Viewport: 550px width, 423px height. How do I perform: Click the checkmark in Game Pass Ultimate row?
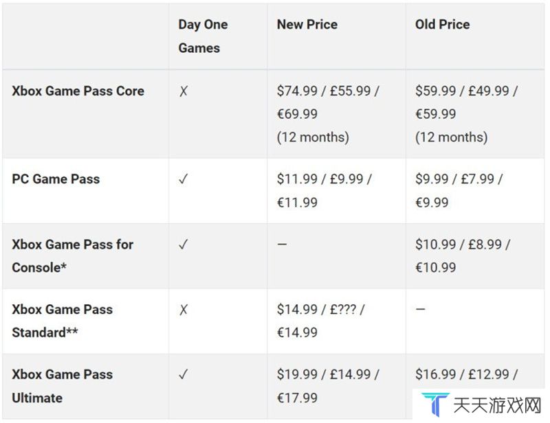[184, 374]
